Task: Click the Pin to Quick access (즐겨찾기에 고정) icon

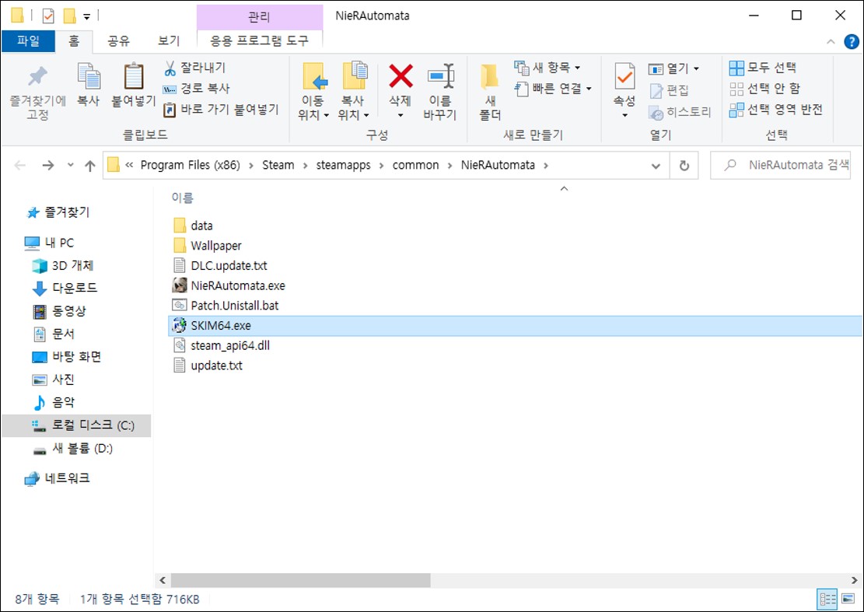Action: point(37,77)
